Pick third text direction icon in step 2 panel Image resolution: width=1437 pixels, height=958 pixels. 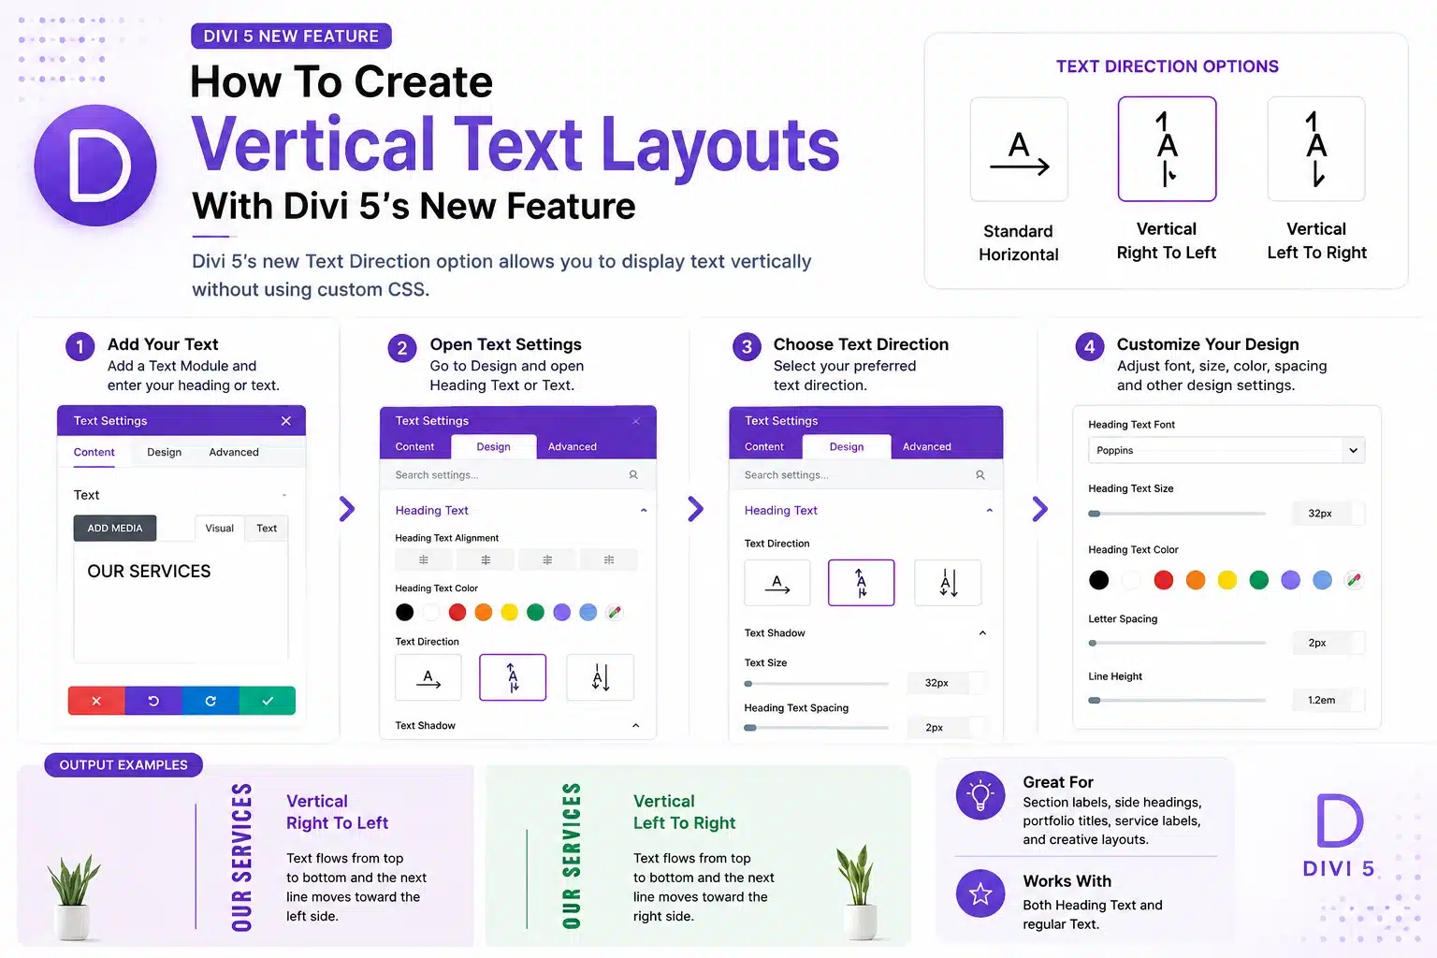[601, 677]
